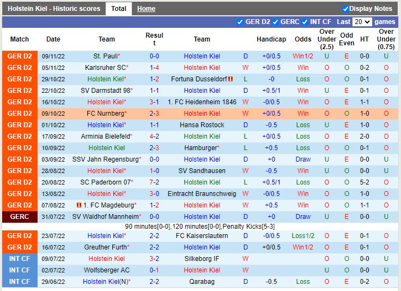401x291 pixels.
Task: Open the 1. FC Magdeburg team link
Action: pos(108,205)
